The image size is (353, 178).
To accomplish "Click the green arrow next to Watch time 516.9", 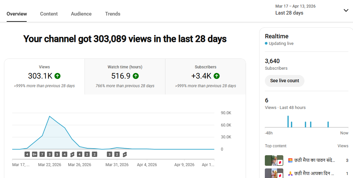I will pos(135,76).
